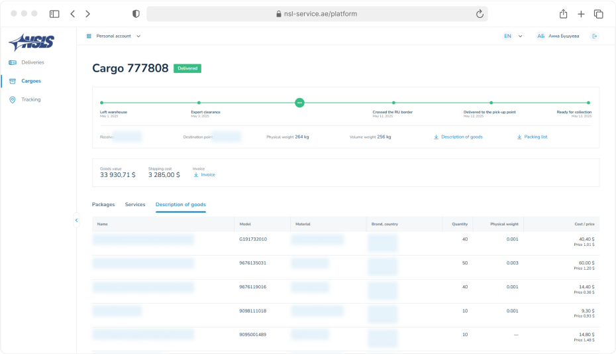This screenshot has width=616, height=354.
Task: Click the highlighted middle timeline marker
Action: 300,103
